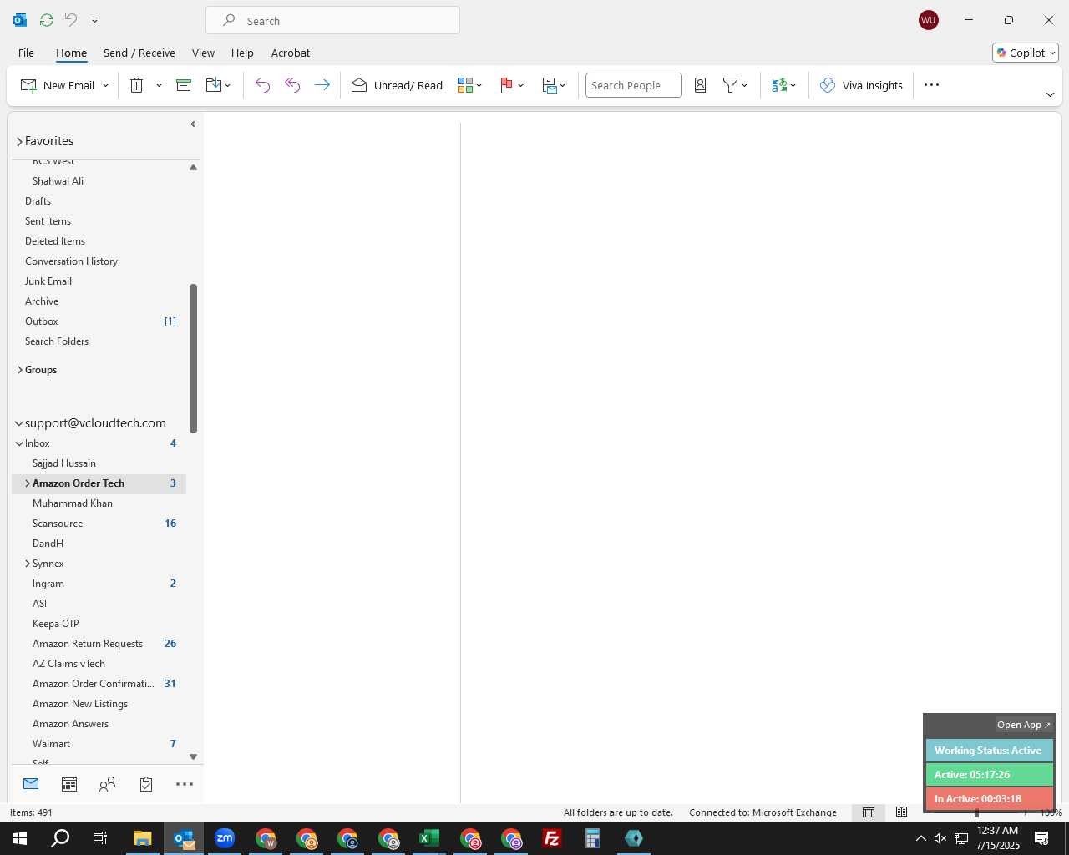Click the Send/Receive All Folders sync icon
The image size is (1069, 855).
tap(47, 19)
